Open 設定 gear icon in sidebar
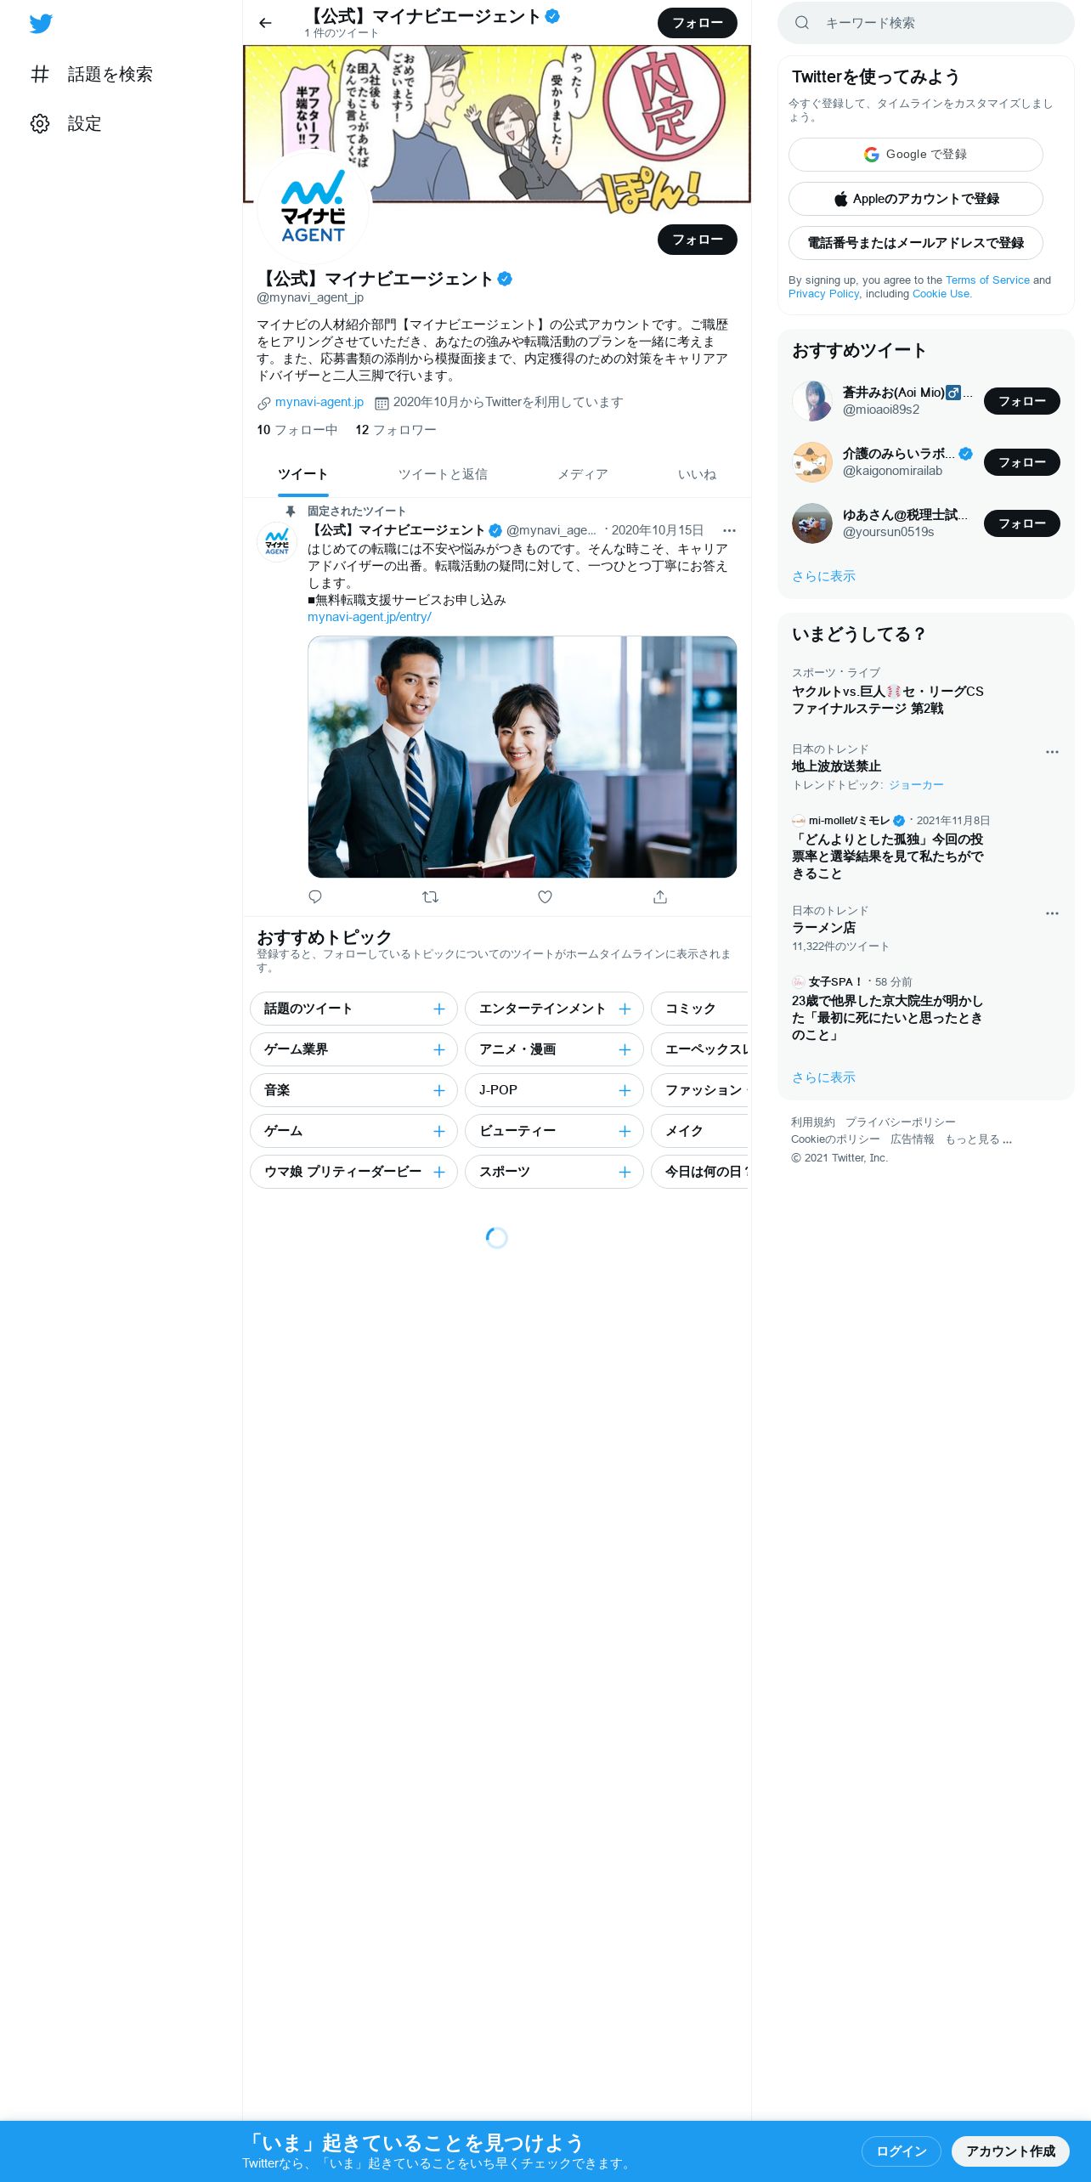 [40, 123]
